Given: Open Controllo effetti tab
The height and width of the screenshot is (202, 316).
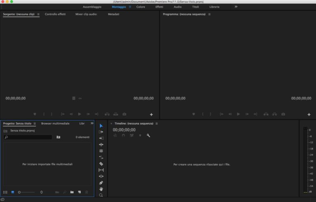Looking at the screenshot, I should [55, 14].
